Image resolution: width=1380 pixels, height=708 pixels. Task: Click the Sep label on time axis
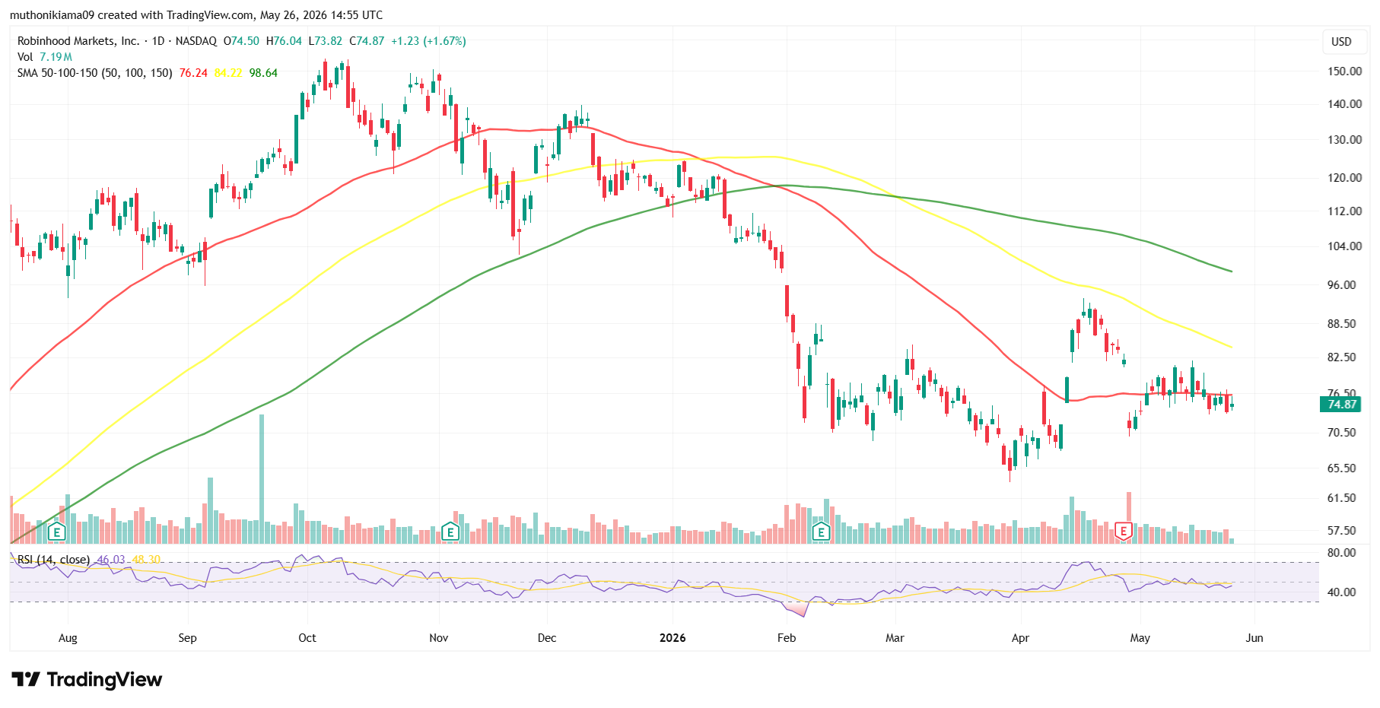(x=187, y=638)
